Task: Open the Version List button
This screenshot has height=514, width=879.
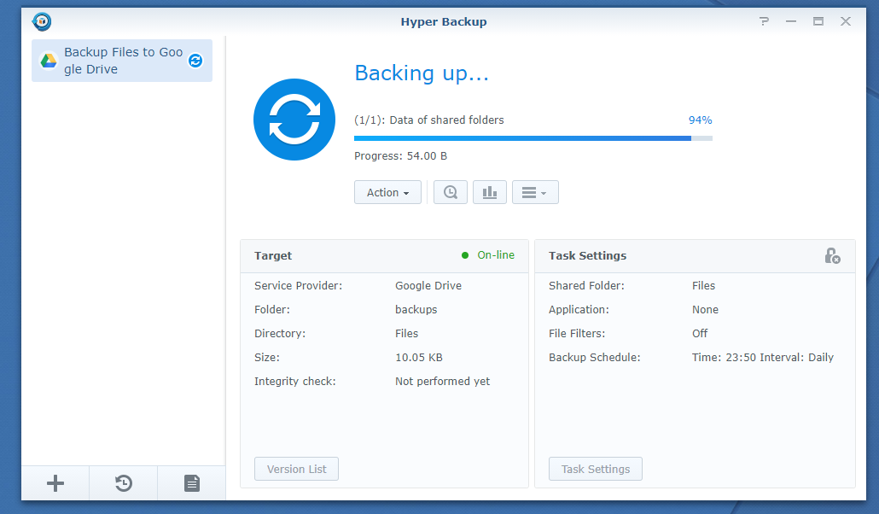Action: click(x=296, y=469)
